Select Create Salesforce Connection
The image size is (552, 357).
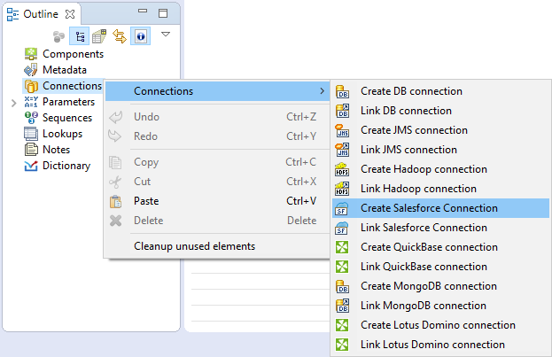429,208
